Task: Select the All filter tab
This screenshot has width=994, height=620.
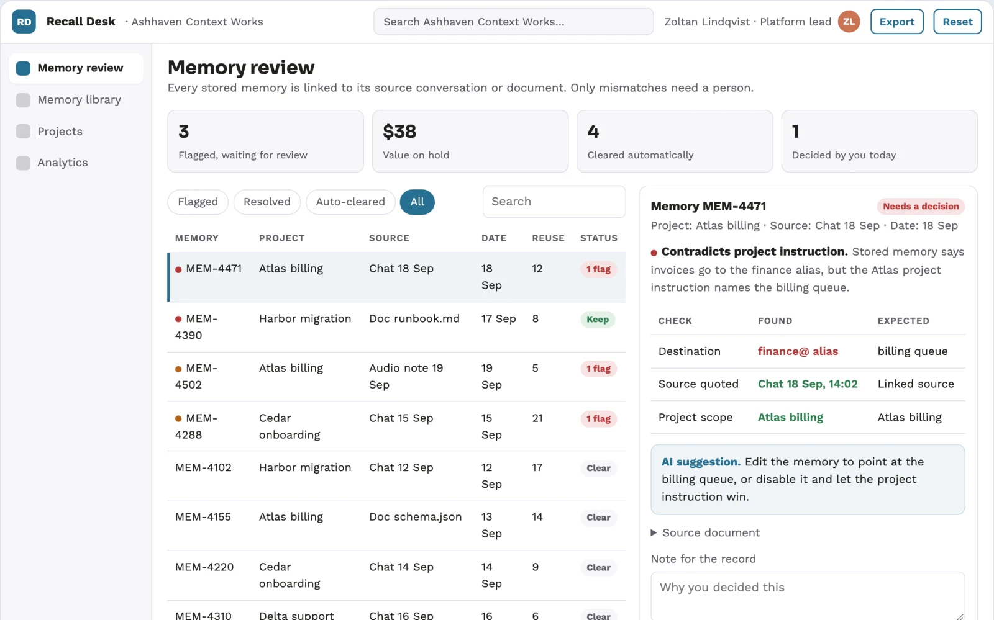Action: tap(417, 202)
